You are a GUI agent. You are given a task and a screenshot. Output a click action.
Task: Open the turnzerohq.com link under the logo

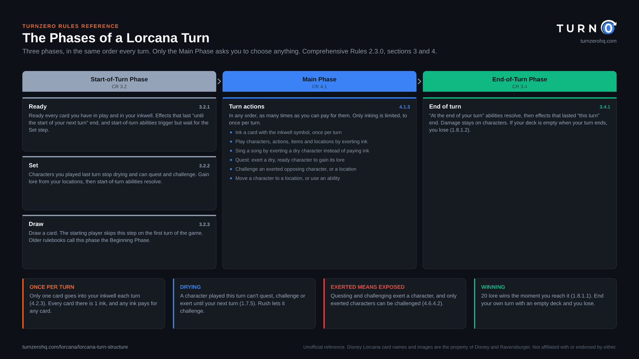(x=598, y=41)
